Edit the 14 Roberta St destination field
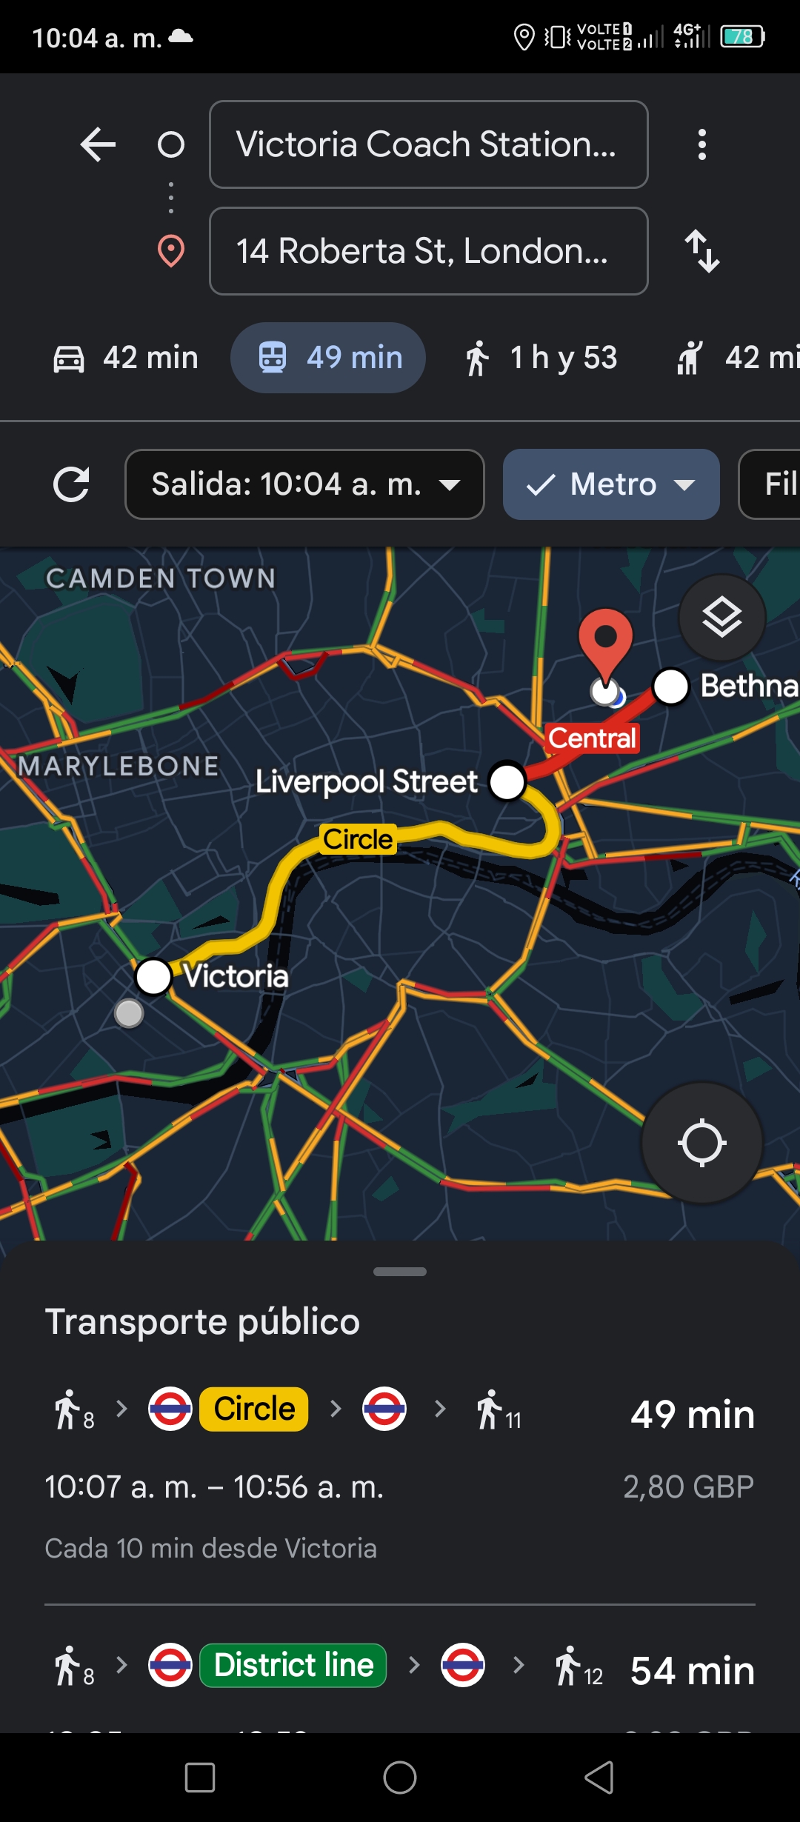Image resolution: width=800 pixels, height=1822 pixels. [x=429, y=251]
